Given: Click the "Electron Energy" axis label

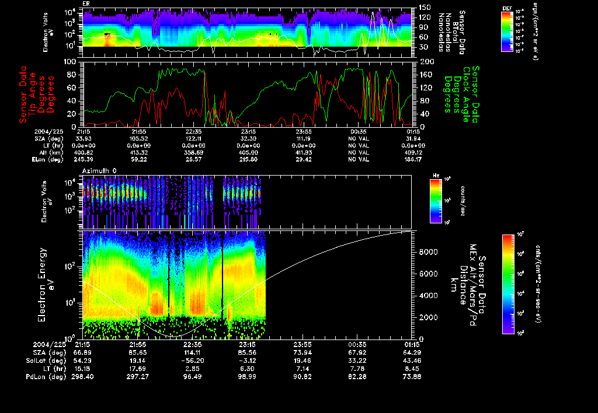Looking at the screenshot, I should pyautogui.click(x=42, y=285).
